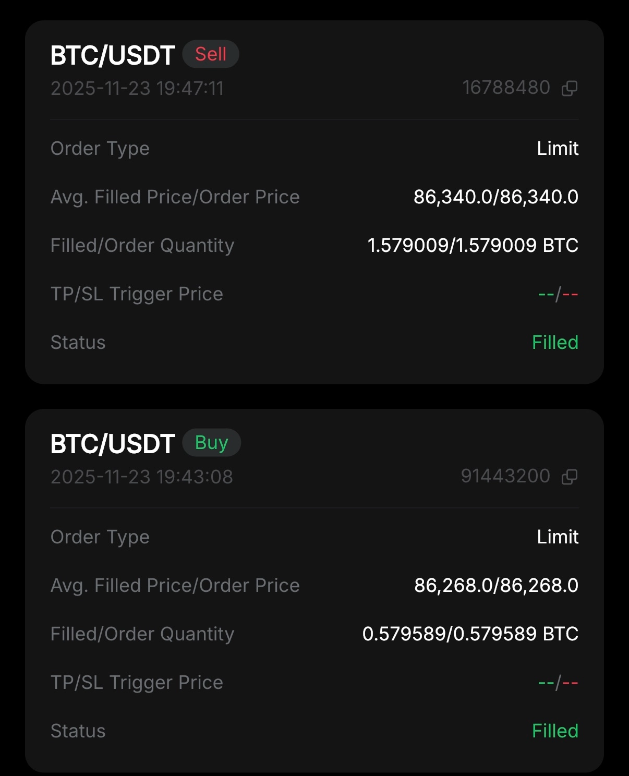
Task: Click the green Buy badge
Action: pos(211,443)
